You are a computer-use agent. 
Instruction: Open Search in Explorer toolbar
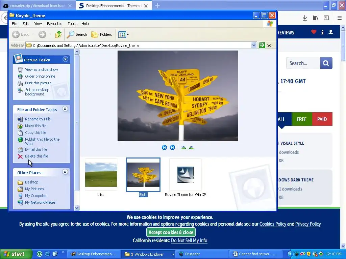click(x=77, y=34)
